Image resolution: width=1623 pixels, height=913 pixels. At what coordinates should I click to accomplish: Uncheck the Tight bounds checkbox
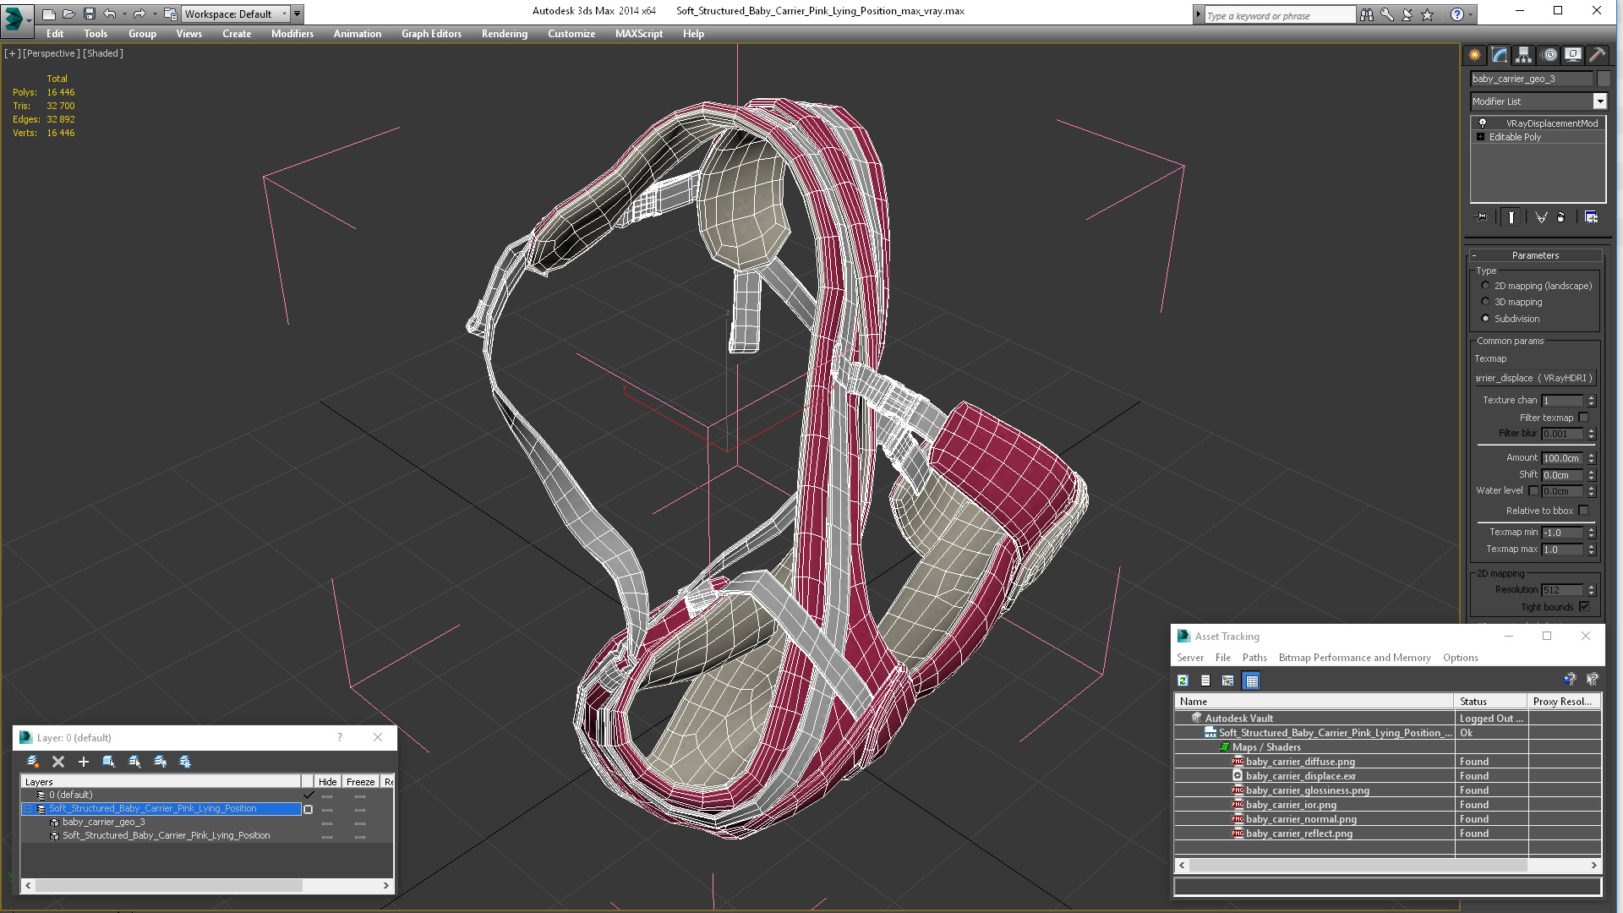[x=1583, y=607]
